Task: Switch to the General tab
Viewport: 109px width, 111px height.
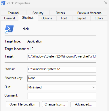Action: pyautogui.click(x=9, y=18)
